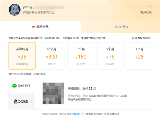
Task: Open 查阅常见问题 FAQ link
Action: (93, 114)
